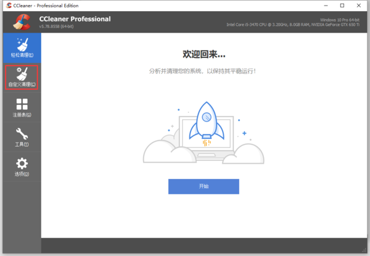370x256 pixels.
Task: Maximize the CCleaner window
Action: coord(342,5)
